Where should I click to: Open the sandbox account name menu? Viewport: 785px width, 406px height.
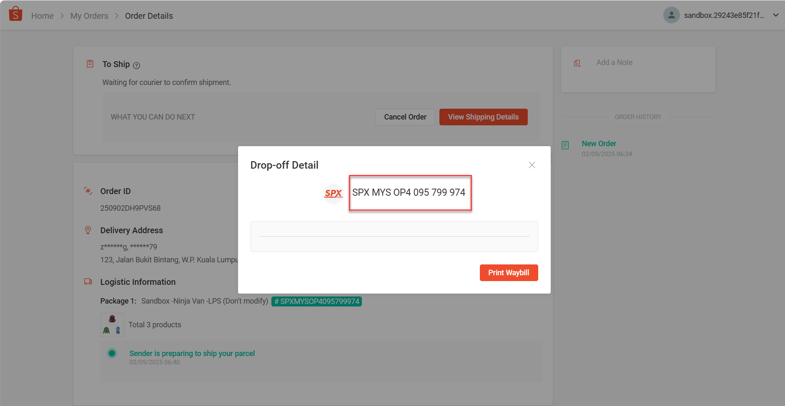pyautogui.click(x=724, y=15)
